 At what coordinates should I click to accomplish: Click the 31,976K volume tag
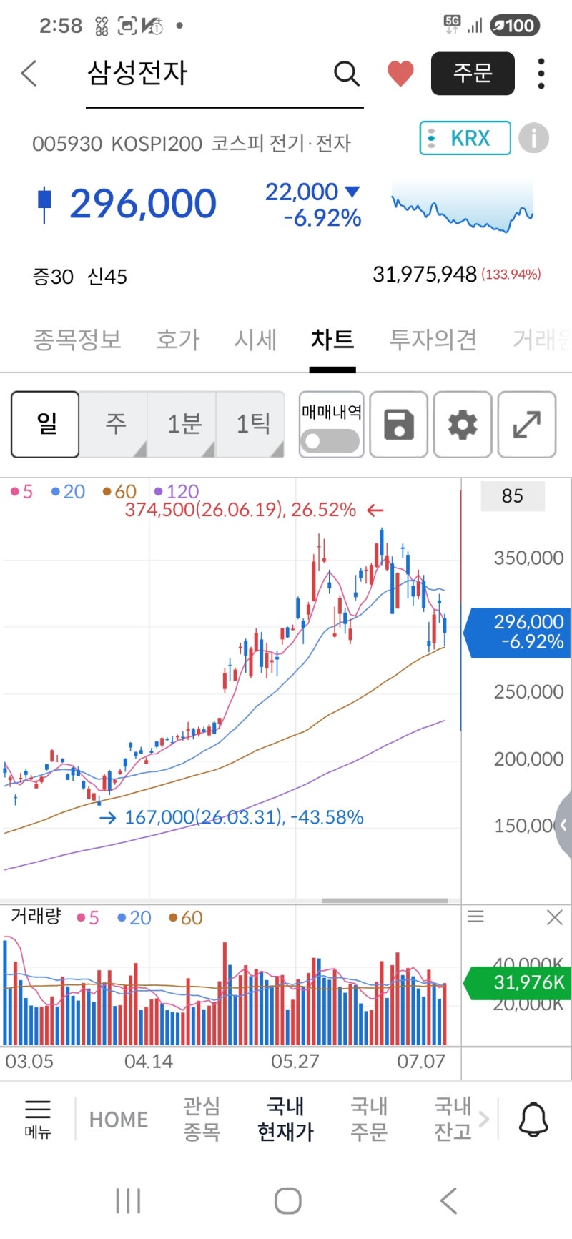click(518, 983)
